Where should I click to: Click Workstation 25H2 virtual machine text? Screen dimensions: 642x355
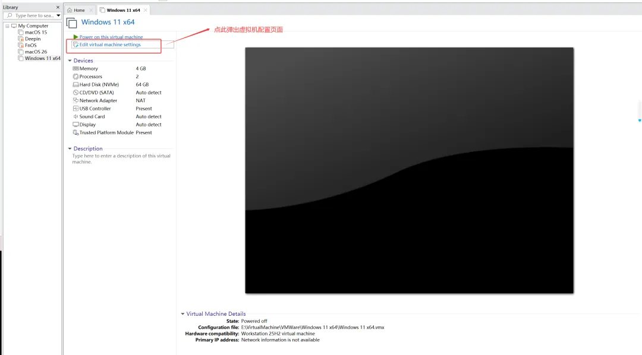(x=278, y=334)
